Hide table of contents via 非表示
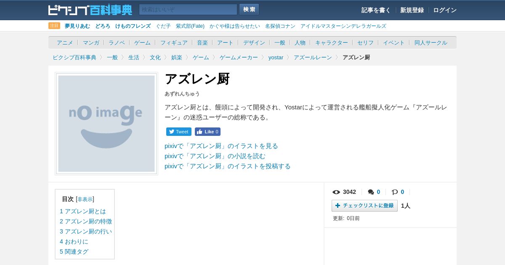The image size is (505, 265). tap(85, 199)
